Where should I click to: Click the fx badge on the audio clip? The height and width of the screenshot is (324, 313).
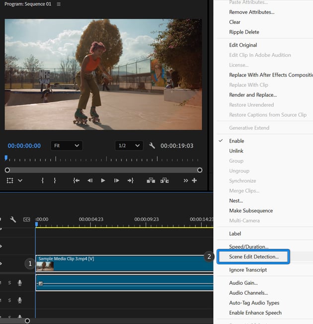pos(41,283)
